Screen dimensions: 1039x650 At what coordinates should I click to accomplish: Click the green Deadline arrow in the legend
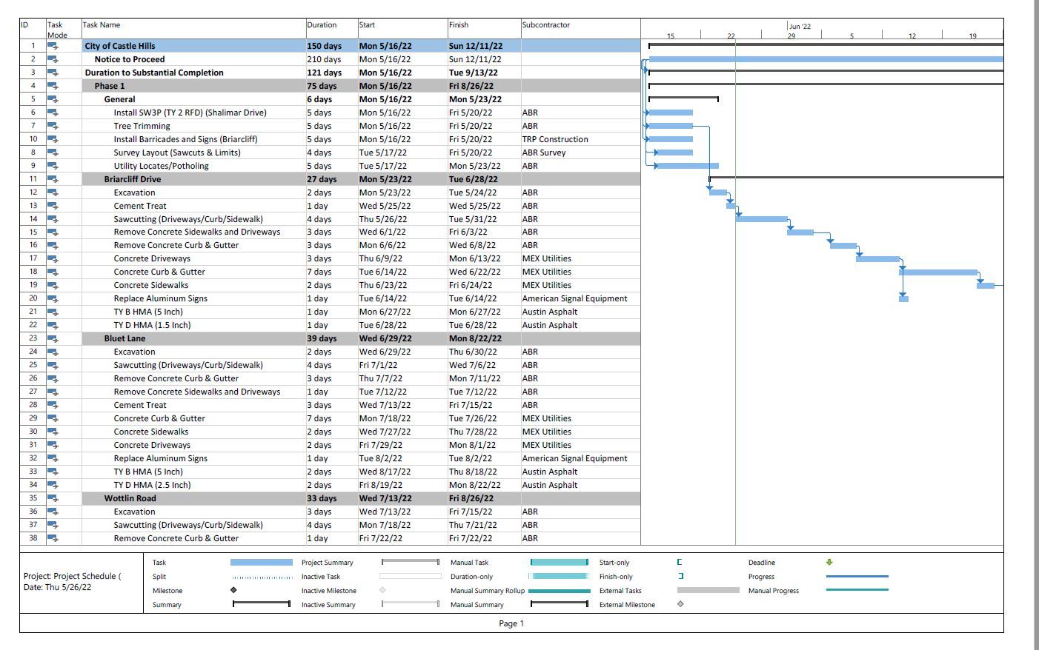[829, 563]
